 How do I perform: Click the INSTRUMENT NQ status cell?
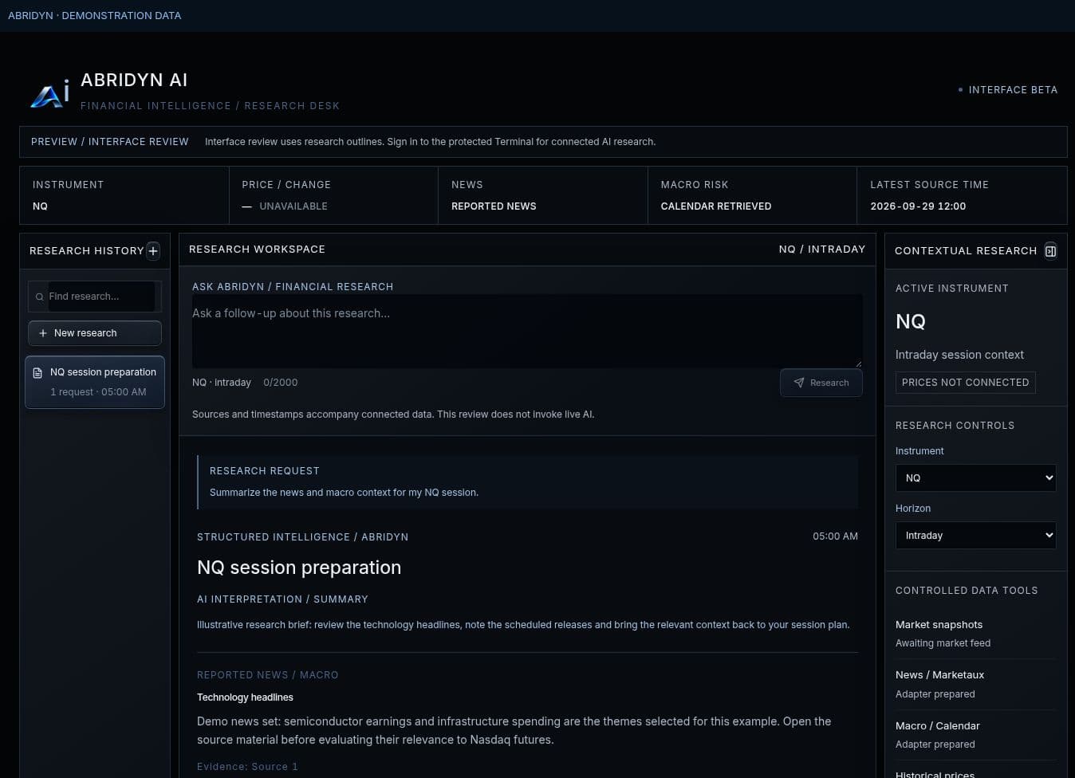point(124,195)
